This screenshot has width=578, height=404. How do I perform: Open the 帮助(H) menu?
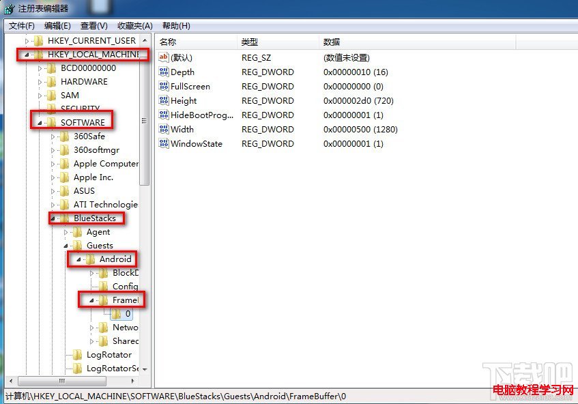pyautogui.click(x=176, y=26)
